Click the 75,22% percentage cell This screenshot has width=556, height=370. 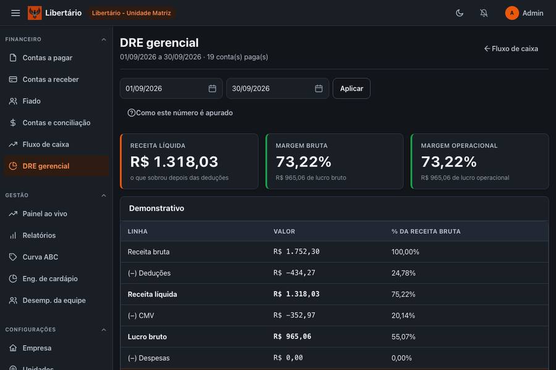403,294
